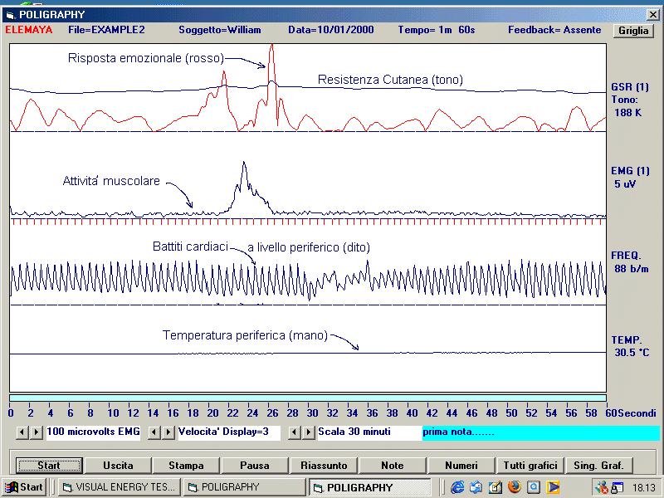Click the Stampa print button
Image resolution: width=664 pixels, height=498 pixels.
186,466
